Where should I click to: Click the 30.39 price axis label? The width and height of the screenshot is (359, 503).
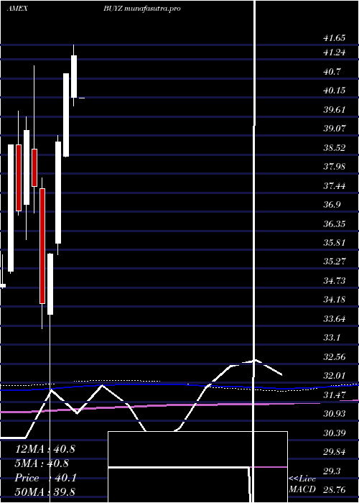click(x=335, y=433)
